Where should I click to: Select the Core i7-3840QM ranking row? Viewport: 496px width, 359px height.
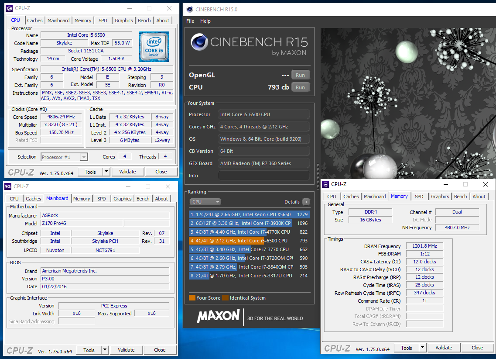coord(249,267)
